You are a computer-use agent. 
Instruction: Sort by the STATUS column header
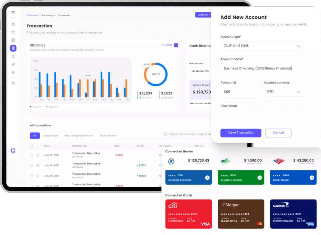[x=200, y=146]
